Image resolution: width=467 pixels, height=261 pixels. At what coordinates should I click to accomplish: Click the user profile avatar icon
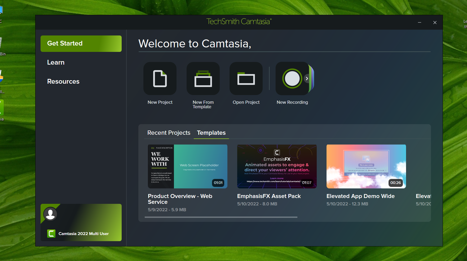50,214
